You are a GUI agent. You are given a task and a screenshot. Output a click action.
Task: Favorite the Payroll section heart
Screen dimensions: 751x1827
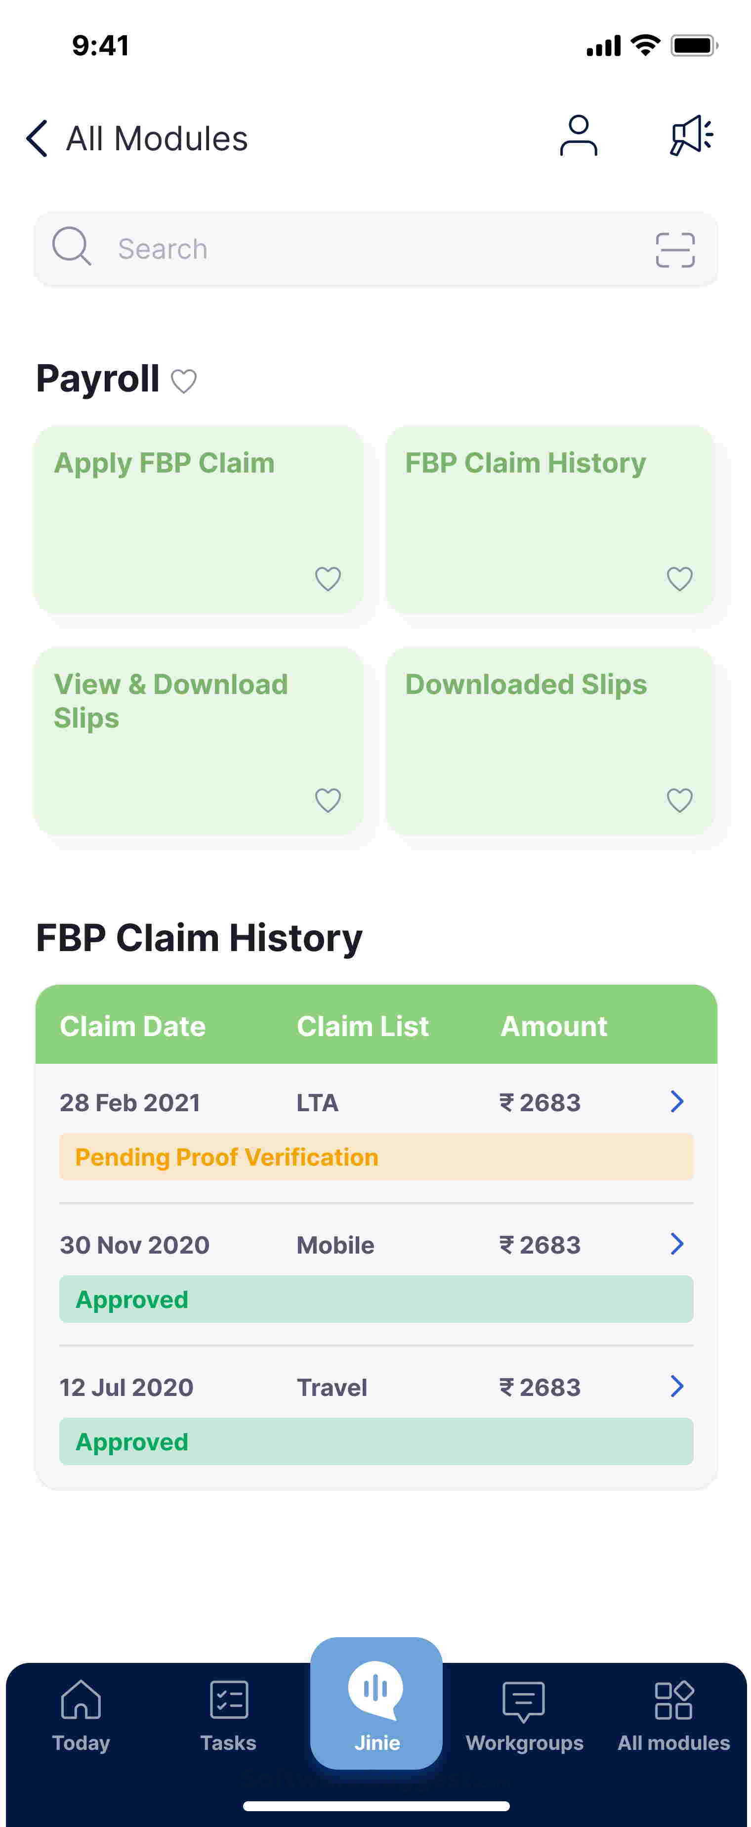pyautogui.click(x=184, y=381)
